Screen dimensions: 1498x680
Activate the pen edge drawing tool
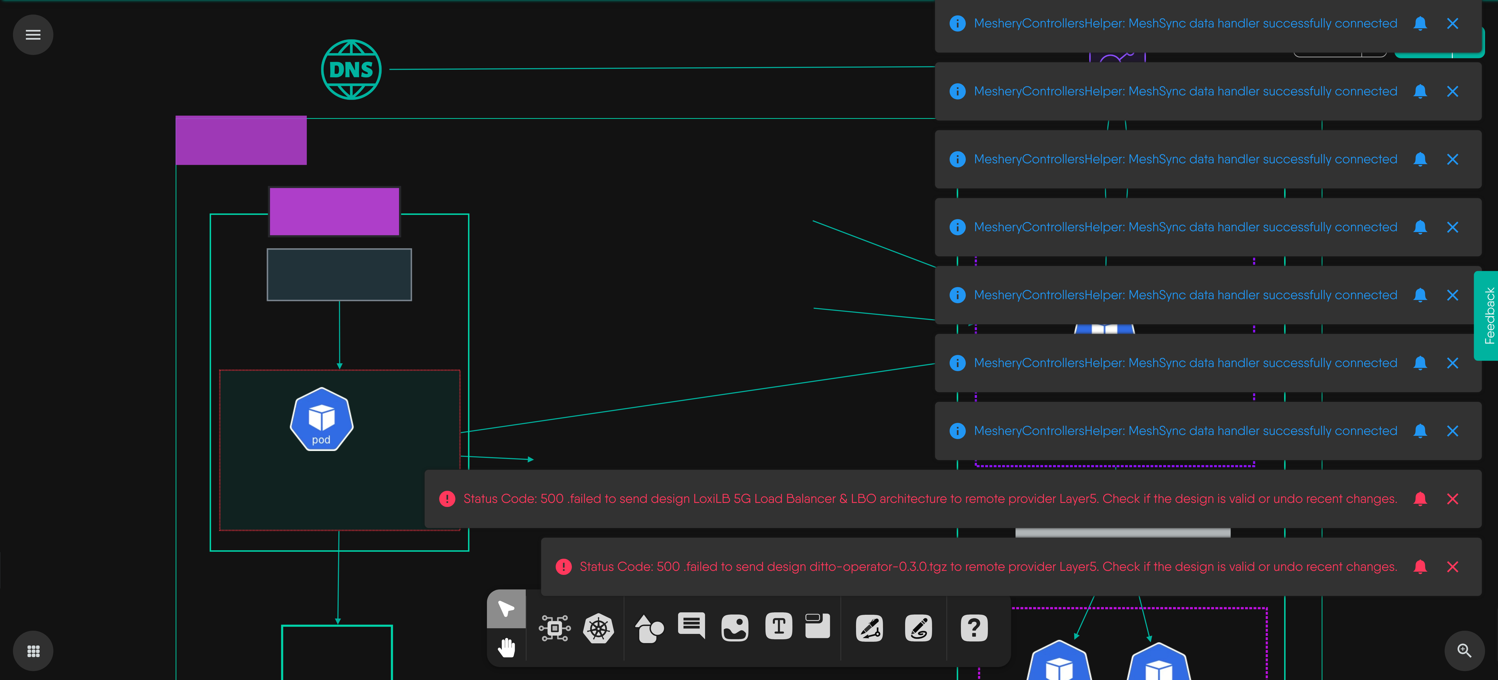[x=869, y=628]
